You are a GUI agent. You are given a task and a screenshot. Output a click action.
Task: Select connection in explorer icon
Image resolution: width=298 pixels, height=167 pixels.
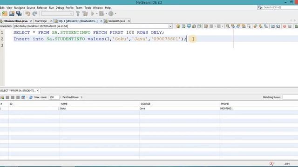coord(189,26)
